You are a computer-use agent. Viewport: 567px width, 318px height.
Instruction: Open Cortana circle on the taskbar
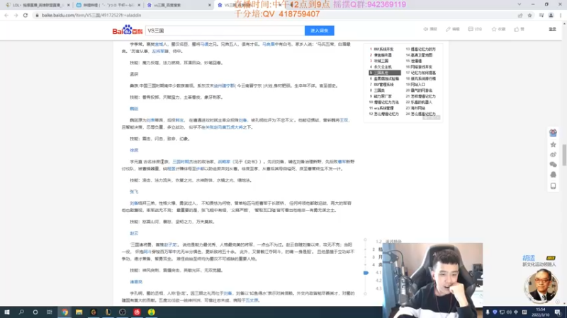(x=35, y=312)
